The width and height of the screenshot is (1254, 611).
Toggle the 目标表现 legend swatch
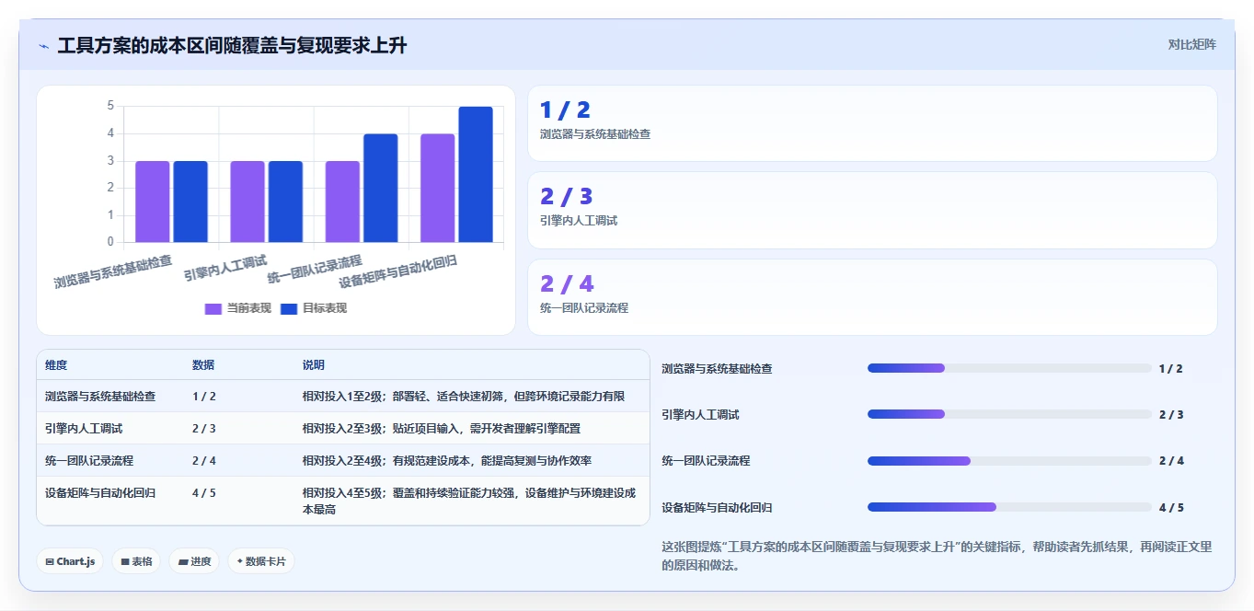tap(289, 308)
